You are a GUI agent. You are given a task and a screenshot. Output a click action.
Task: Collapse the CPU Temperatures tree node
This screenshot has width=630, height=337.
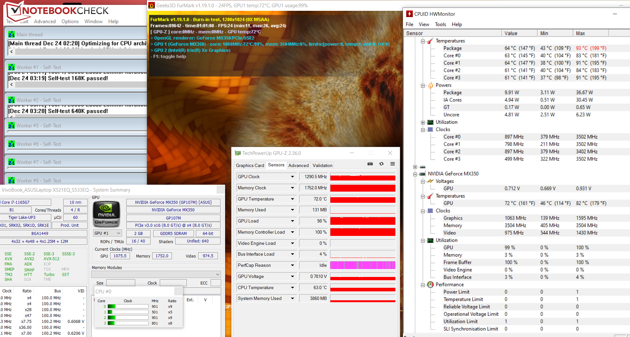[x=423, y=41]
